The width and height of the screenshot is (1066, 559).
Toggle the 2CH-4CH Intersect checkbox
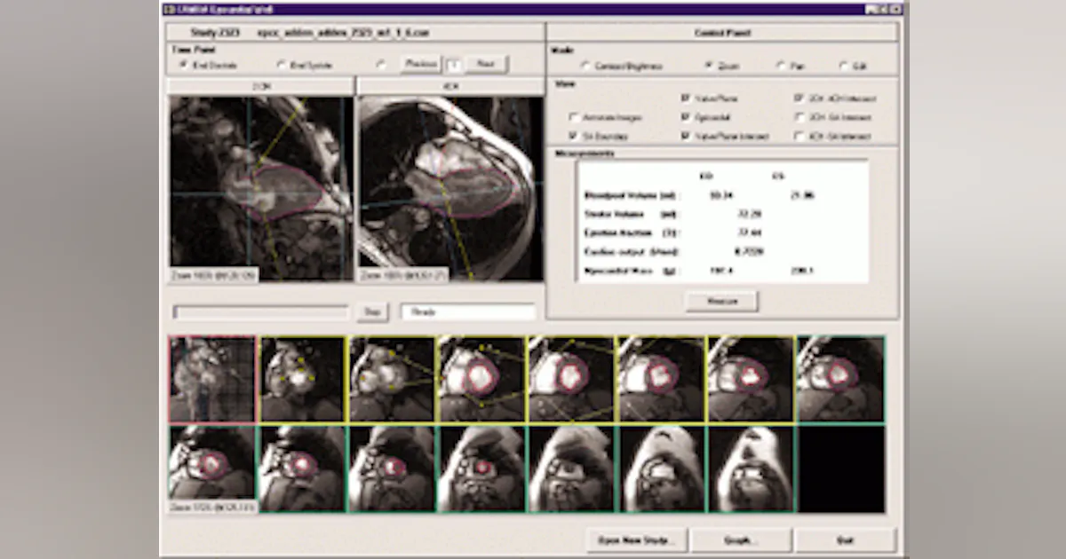pyautogui.click(x=800, y=98)
